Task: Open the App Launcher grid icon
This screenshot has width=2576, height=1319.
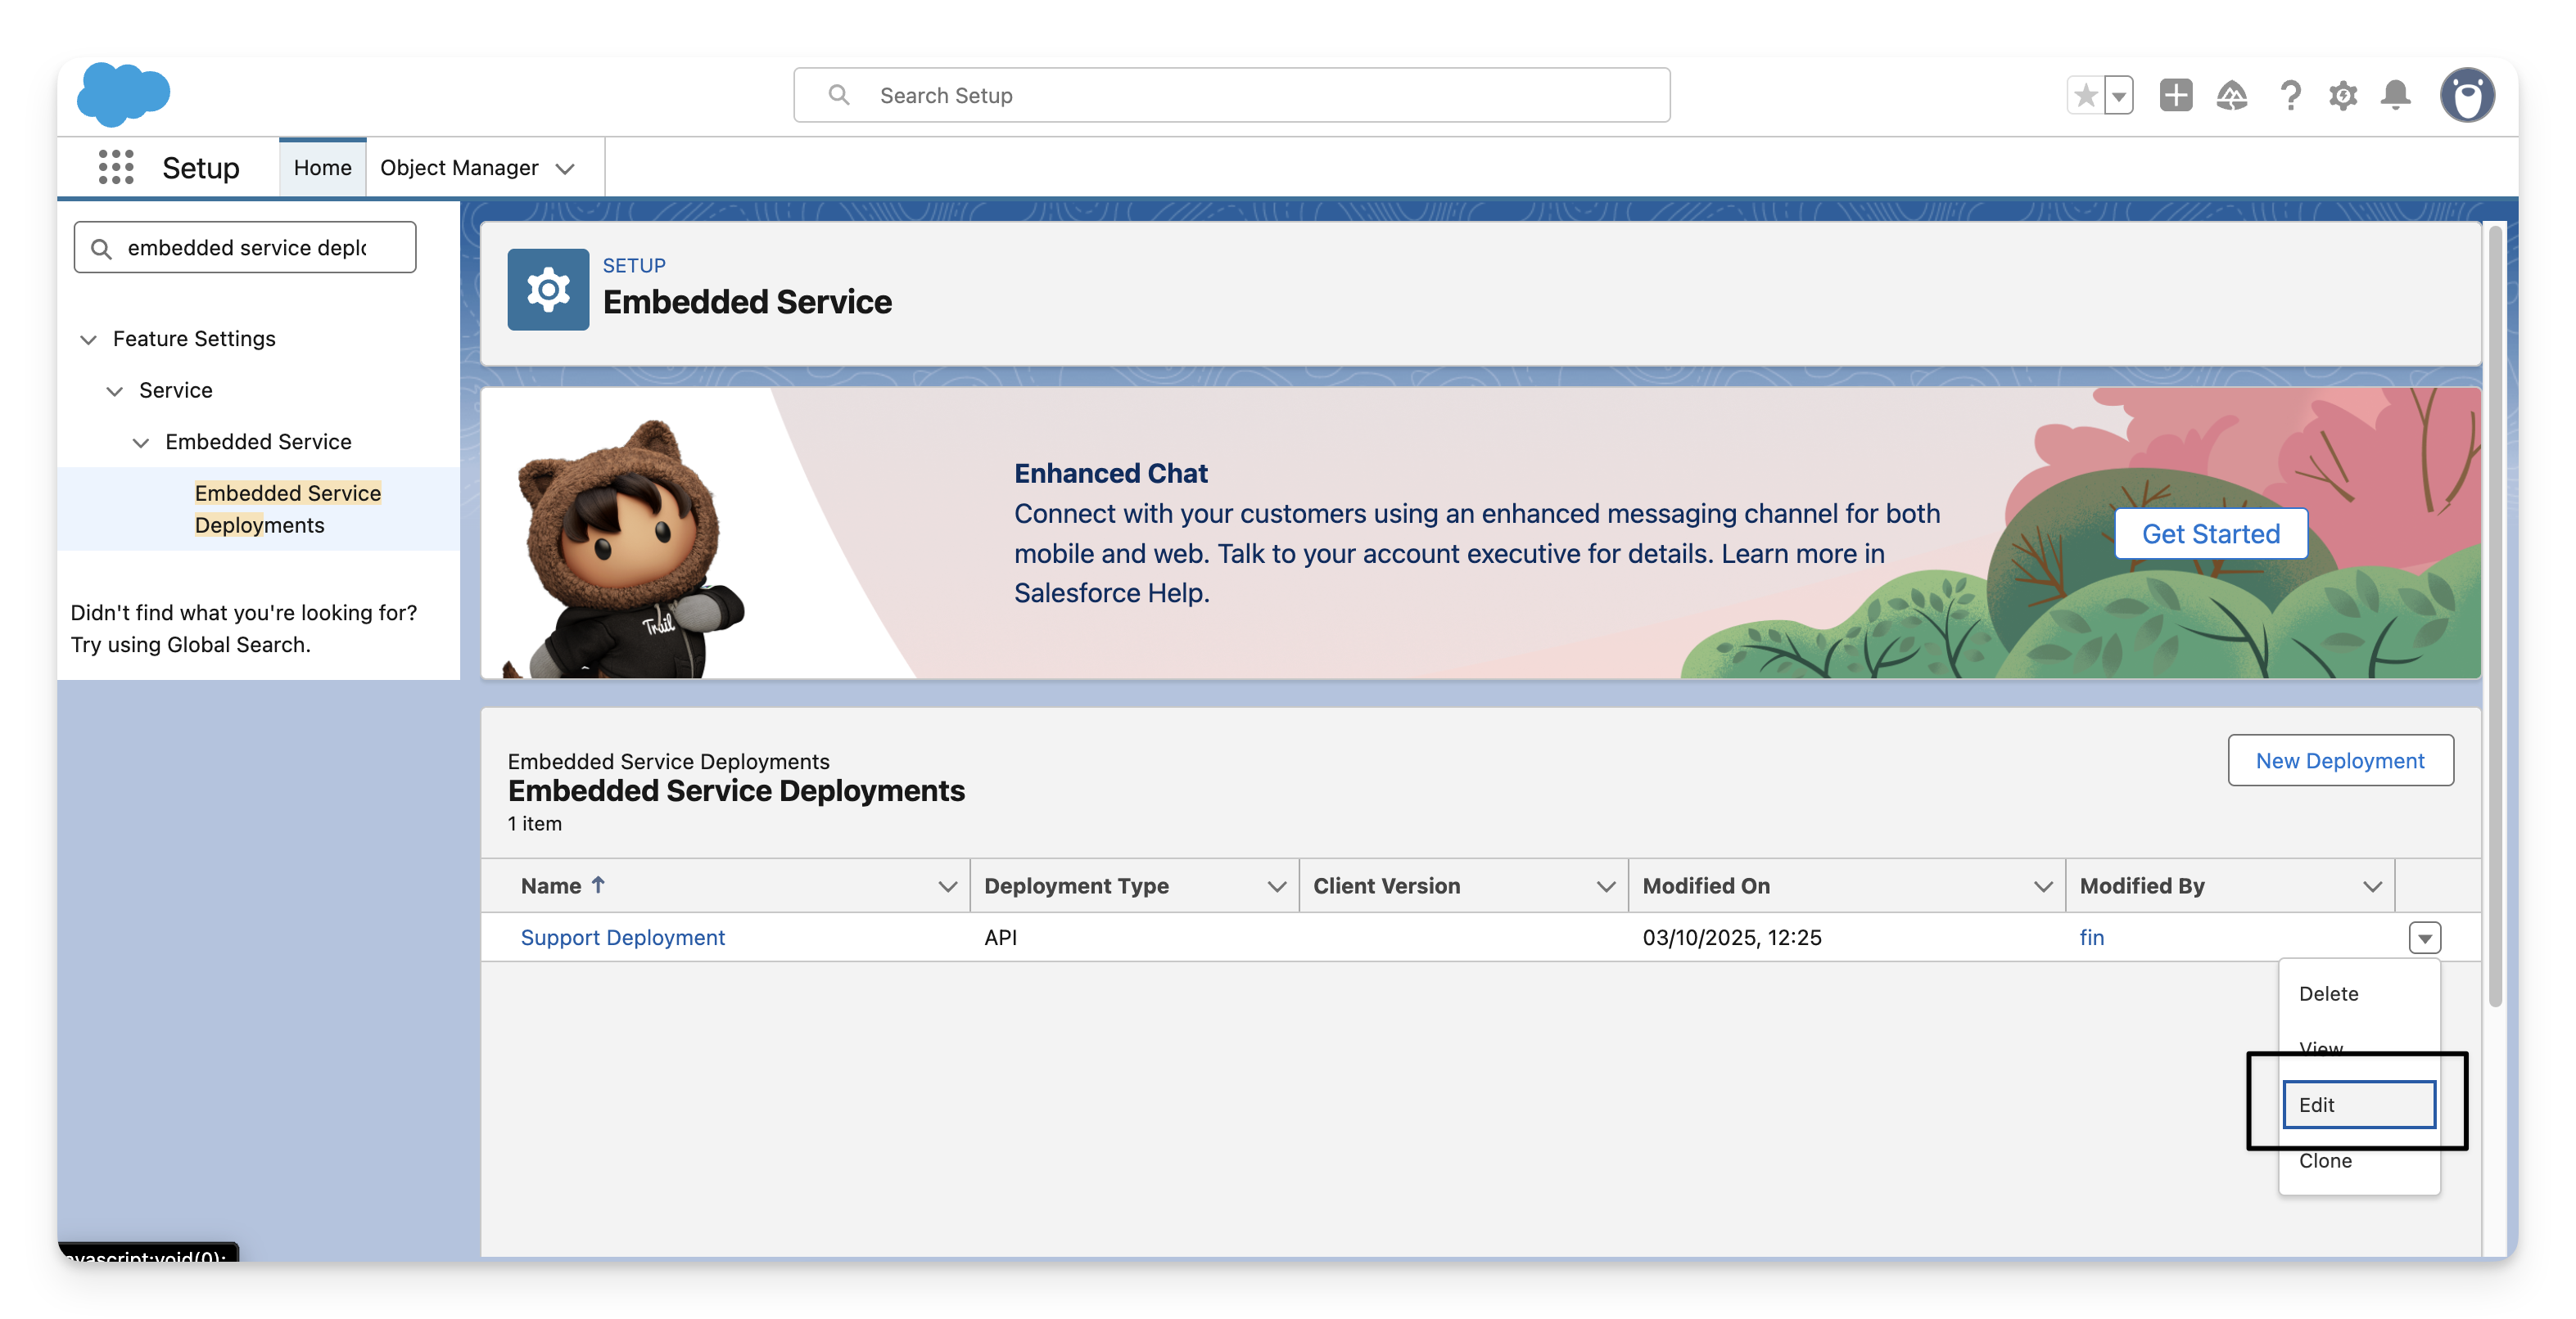Action: click(x=116, y=167)
